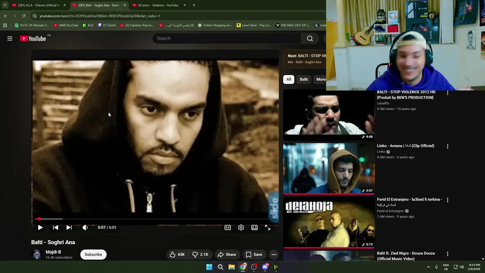485x273 pixels.
Task: Expand the tab search dropdown arrow
Action: coord(5,5)
